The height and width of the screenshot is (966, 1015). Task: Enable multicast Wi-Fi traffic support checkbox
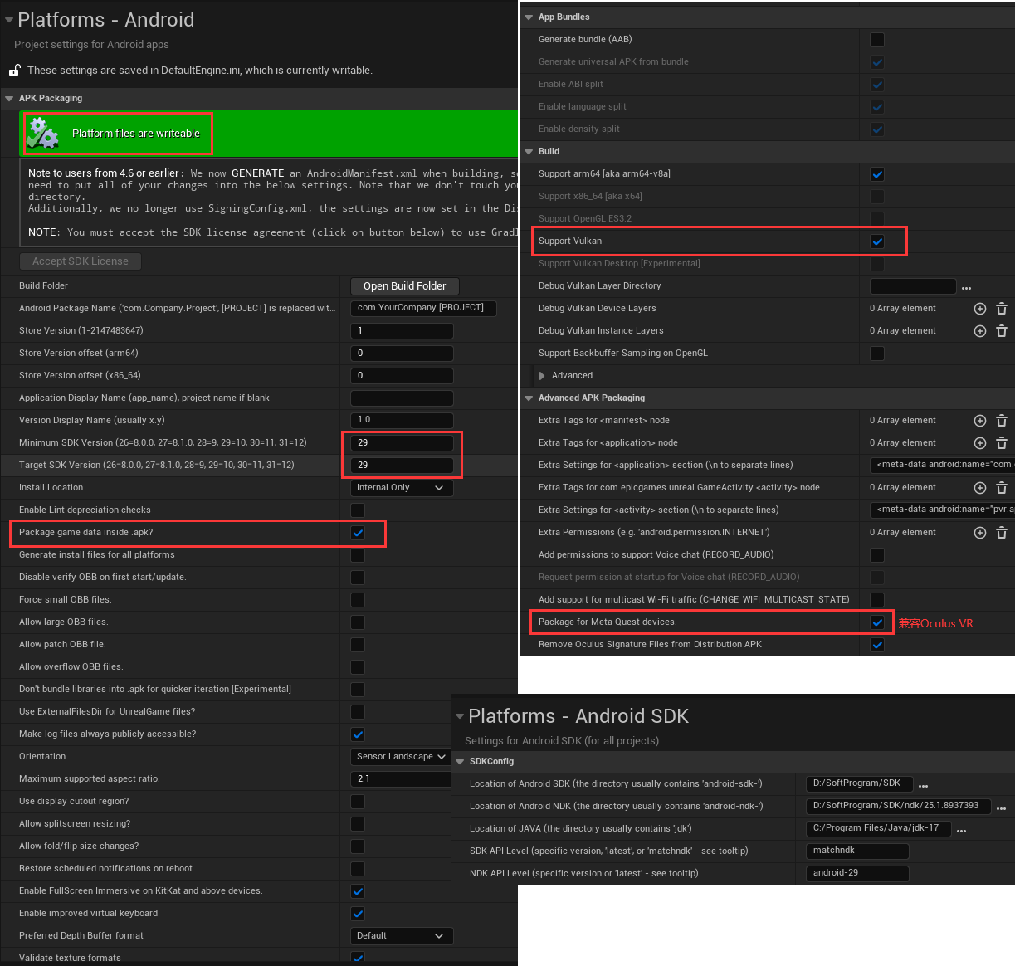[877, 600]
